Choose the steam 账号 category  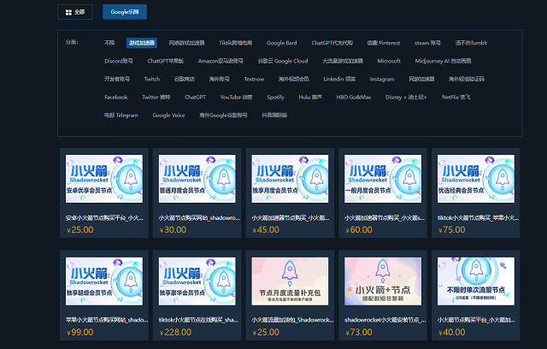pyautogui.click(x=426, y=42)
